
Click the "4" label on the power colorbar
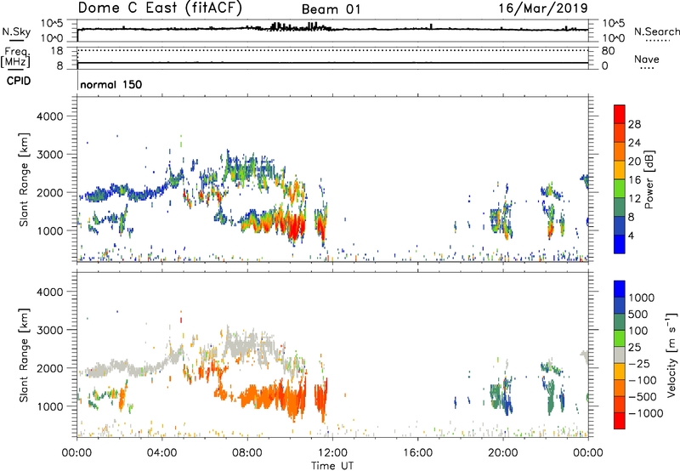point(631,235)
